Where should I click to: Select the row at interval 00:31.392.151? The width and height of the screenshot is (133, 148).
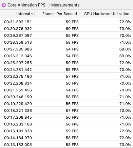click(66, 22)
